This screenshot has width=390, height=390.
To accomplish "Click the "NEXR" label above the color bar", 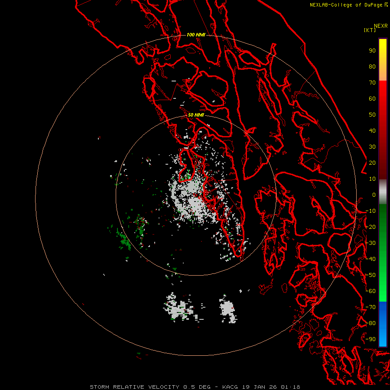I will tap(381, 26).
